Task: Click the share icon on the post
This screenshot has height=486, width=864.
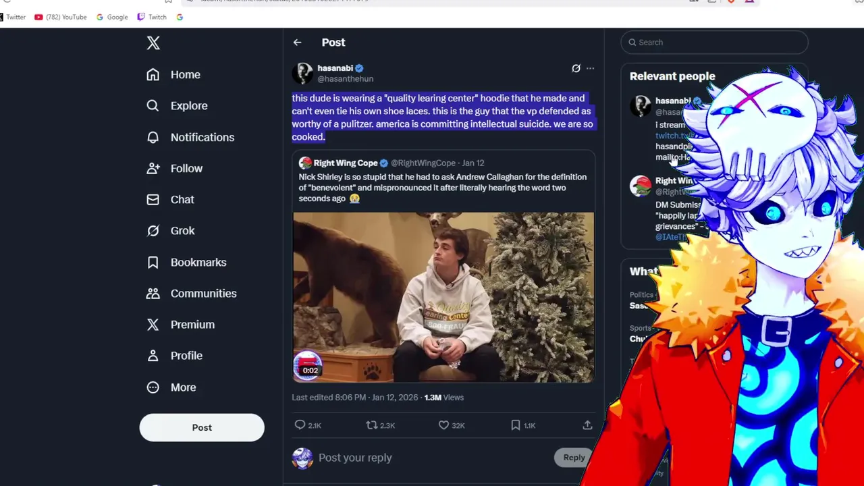Action: tap(587, 425)
